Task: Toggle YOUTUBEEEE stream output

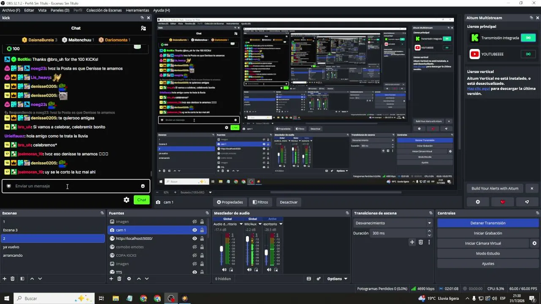Action: coord(528,54)
